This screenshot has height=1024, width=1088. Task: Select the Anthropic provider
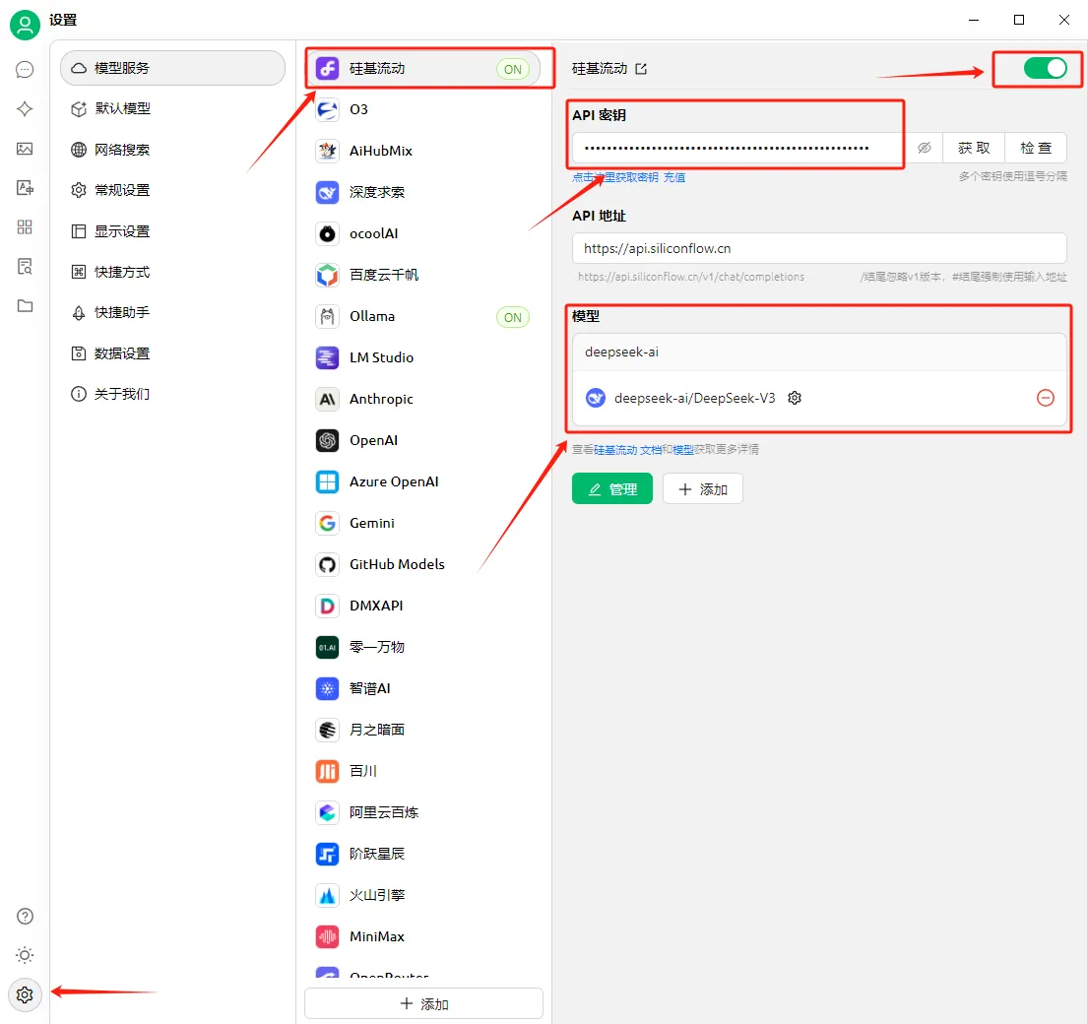(424, 399)
